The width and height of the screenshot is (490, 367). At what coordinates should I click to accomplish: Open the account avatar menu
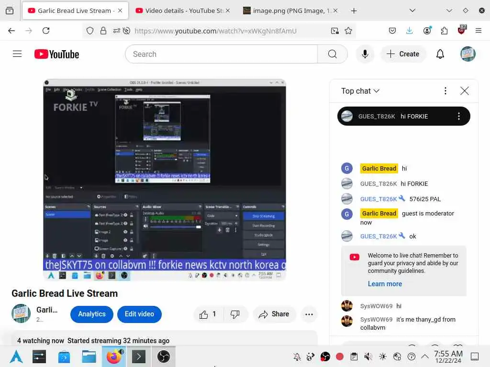coord(468,54)
